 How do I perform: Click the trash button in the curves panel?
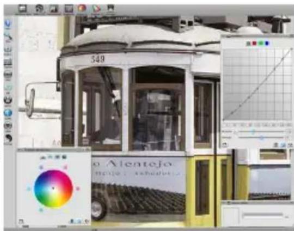(x=275, y=145)
